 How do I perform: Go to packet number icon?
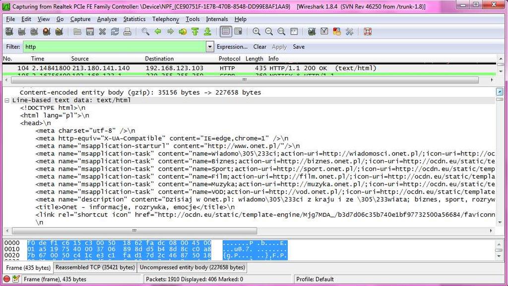(183, 32)
